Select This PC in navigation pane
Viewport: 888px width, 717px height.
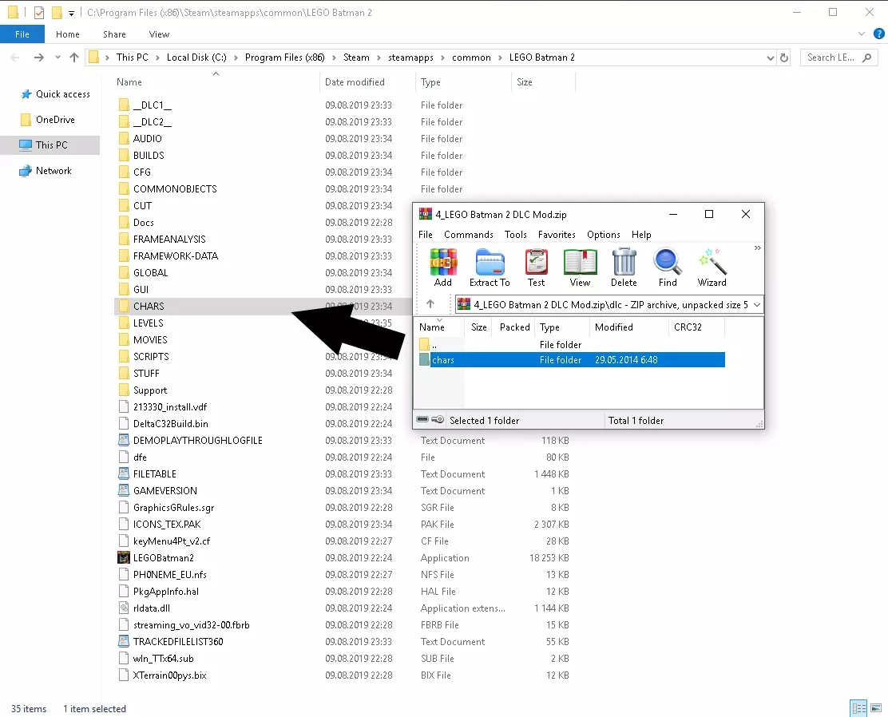pos(50,145)
